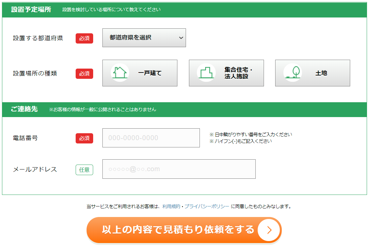Click the house icon for 一戸建て

[120, 73]
